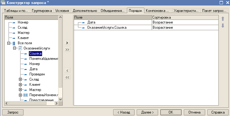230x116 pixels.
Task: Select the Проведен field
Action: click(x=37, y=74)
